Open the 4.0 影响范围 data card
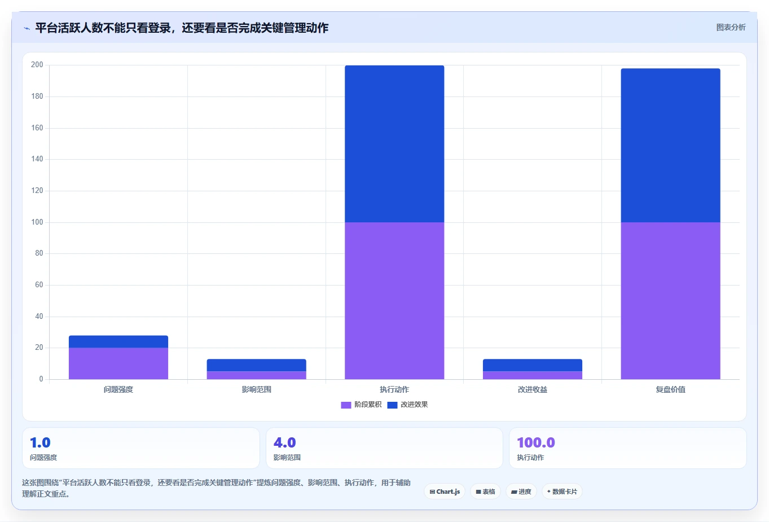 (x=384, y=448)
